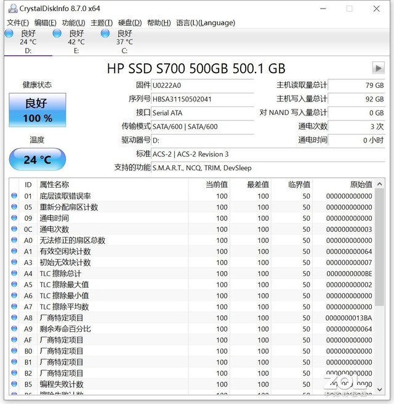Select drive C: status tab at 37 °C
The image size is (394, 404).
tap(124, 42)
